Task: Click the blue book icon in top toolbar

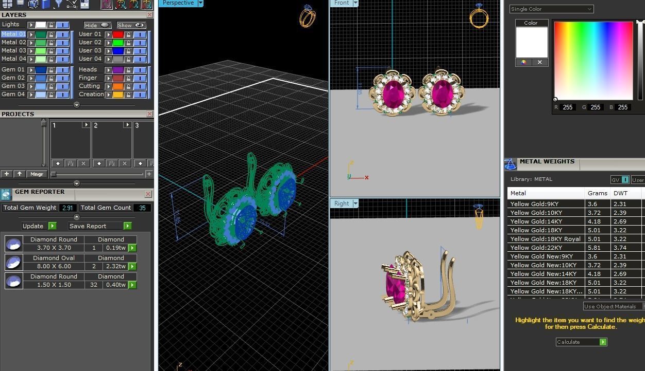Action: 46,4
